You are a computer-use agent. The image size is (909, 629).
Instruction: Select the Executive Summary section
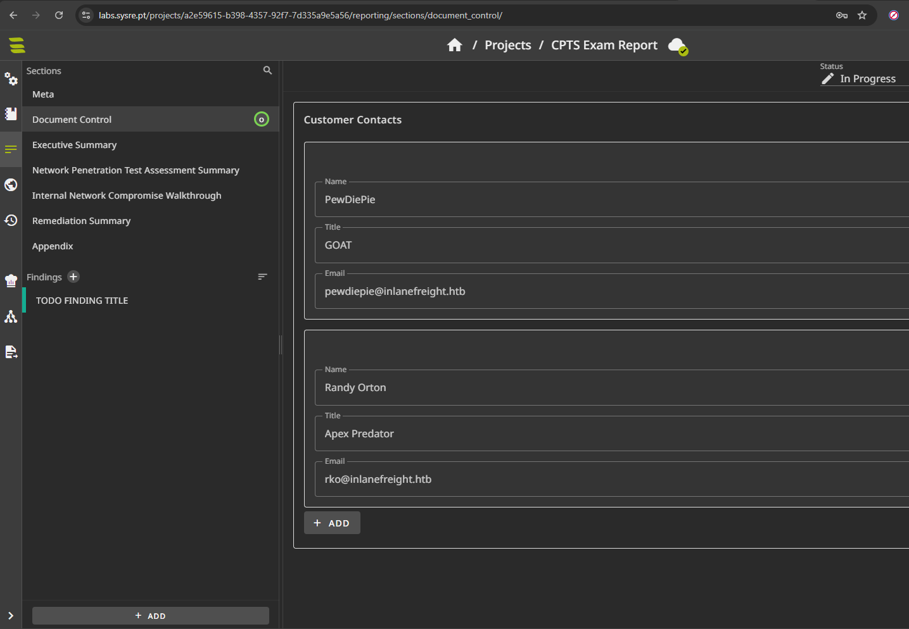(x=75, y=145)
